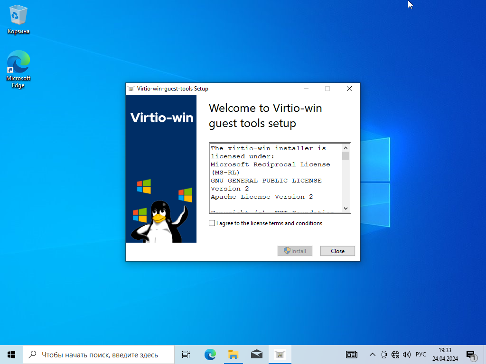Open File Explorer from the taskbar
The width and height of the screenshot is (486, 364).
tap(233, 355)
